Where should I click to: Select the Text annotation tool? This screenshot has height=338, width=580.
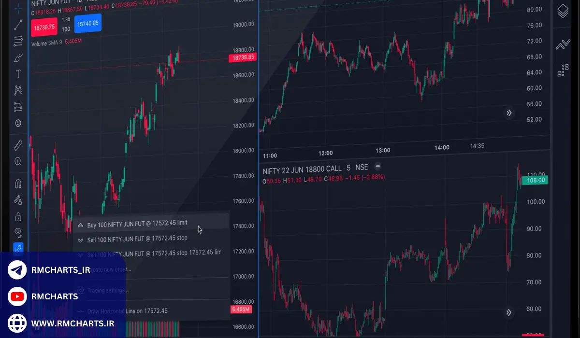point(18,74)
